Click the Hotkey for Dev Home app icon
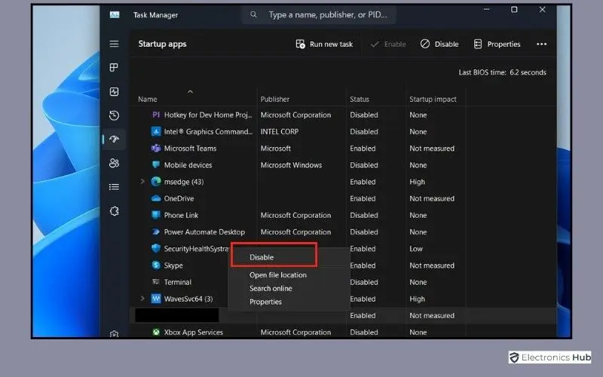This screenshot has height=377, width=603. point(156,115)
